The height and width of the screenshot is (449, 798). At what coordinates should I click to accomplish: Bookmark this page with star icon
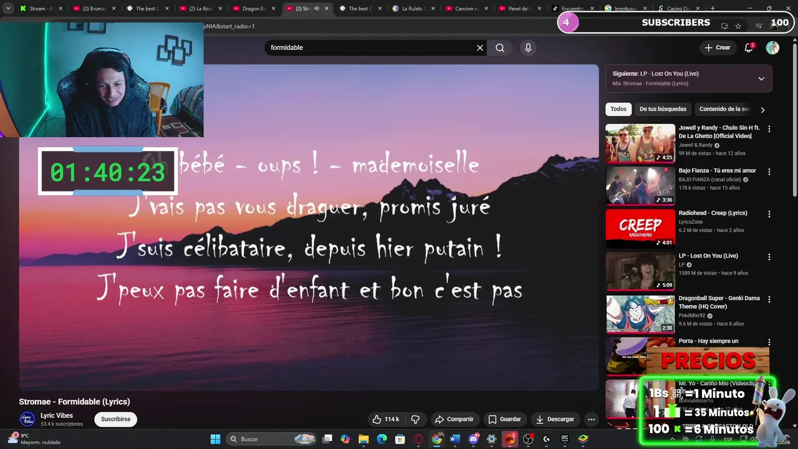[738, 26]
